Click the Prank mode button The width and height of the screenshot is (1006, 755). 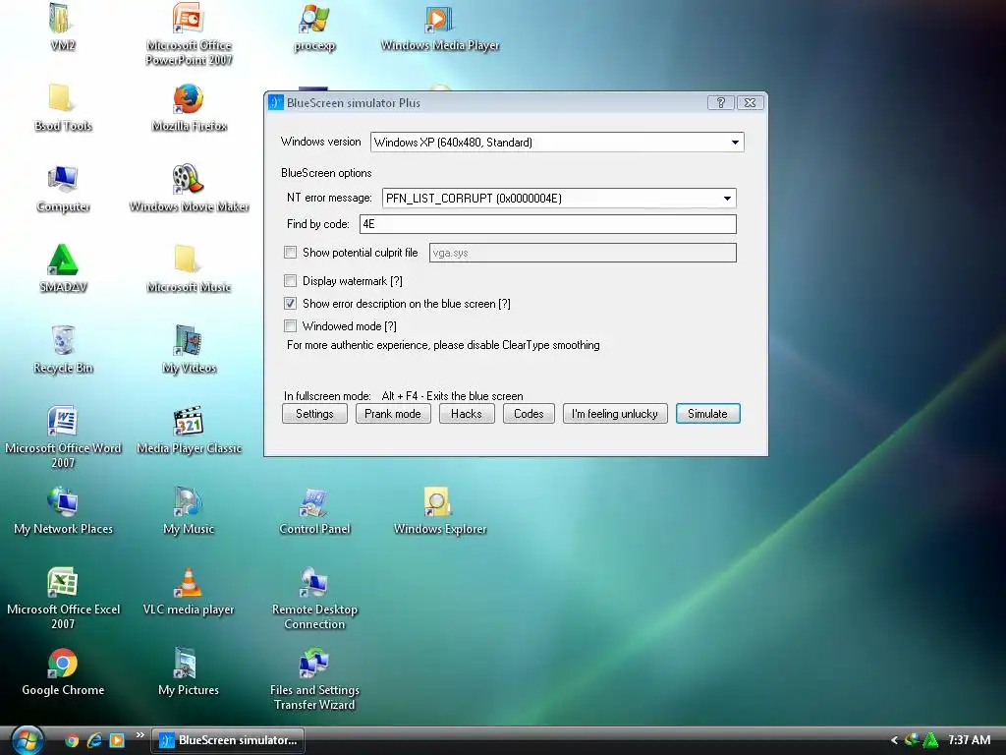pyautogui.click(x=393, y=414)
